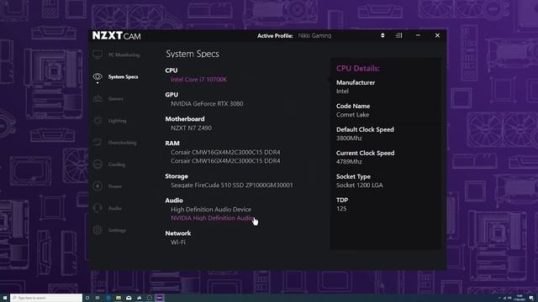This screenshot has height=302, width=538.
Task: Open the Lighting section
Action: click(118, 121)
